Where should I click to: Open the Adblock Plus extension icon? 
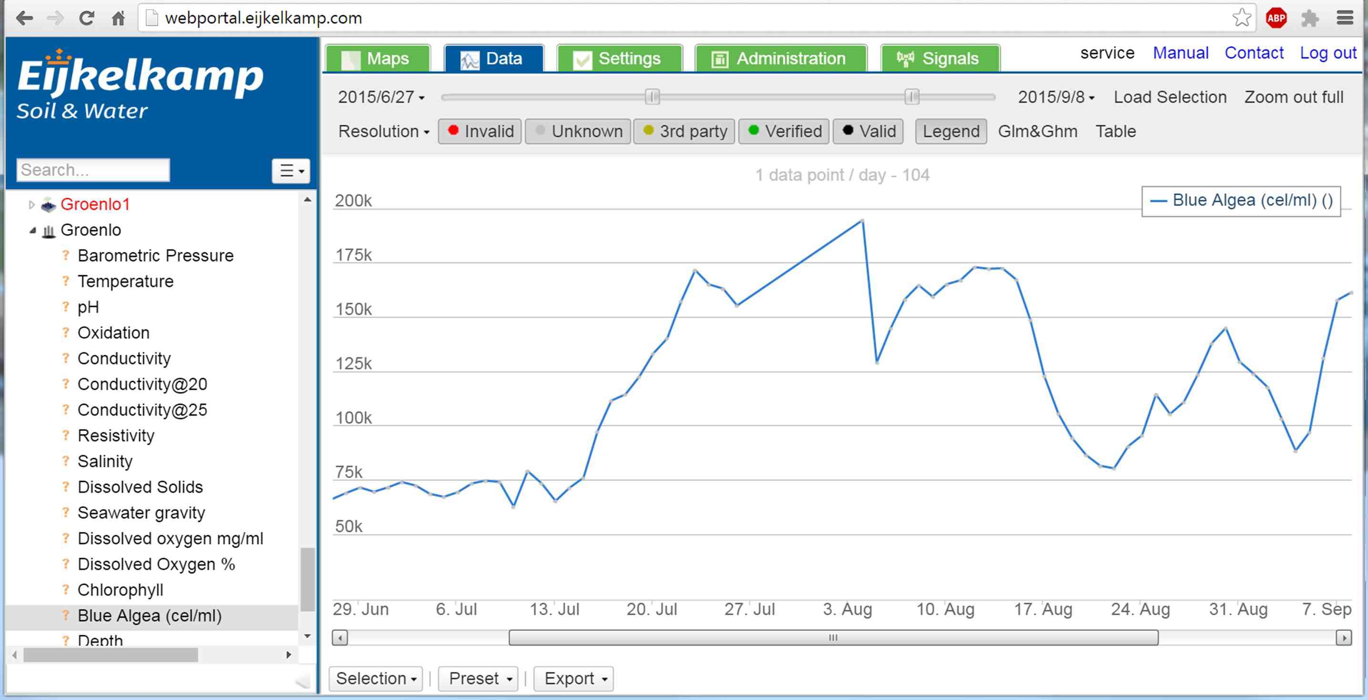1276,18
